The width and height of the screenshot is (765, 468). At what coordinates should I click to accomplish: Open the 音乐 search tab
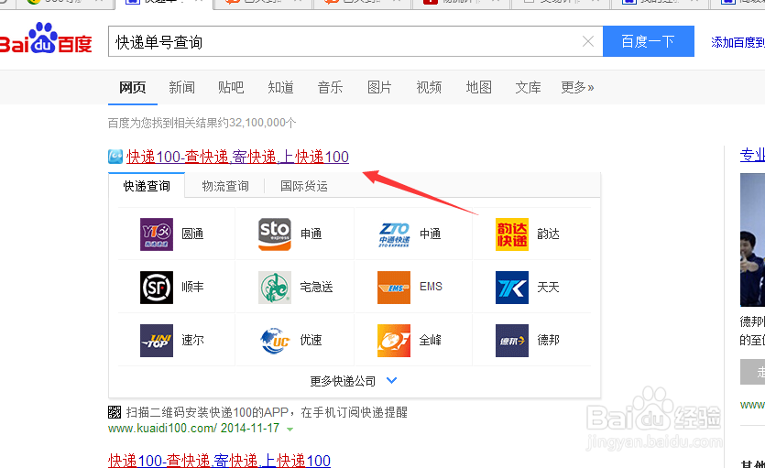click(x=330, y=87)
